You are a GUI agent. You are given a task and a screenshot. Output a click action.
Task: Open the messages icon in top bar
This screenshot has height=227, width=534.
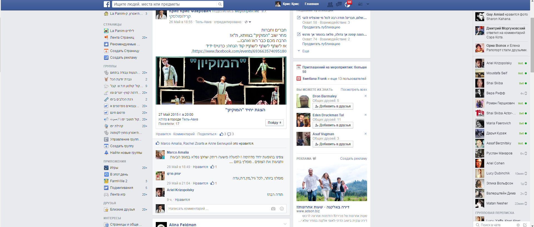tap(339, 4)
